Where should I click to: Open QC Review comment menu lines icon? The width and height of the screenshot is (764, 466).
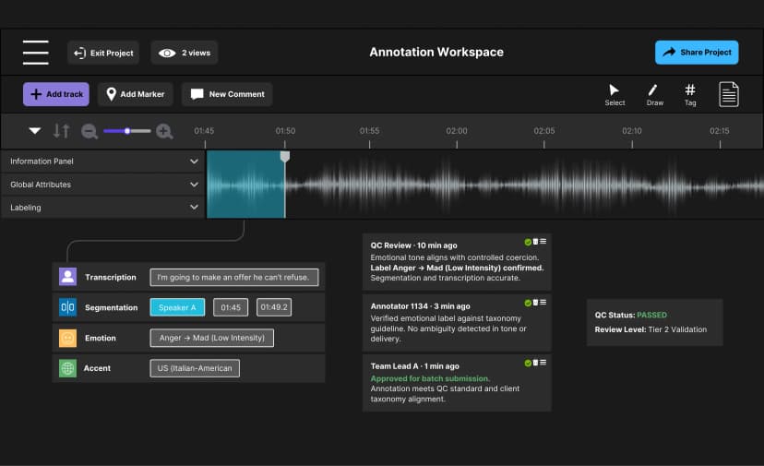click(x=543, y=241)
